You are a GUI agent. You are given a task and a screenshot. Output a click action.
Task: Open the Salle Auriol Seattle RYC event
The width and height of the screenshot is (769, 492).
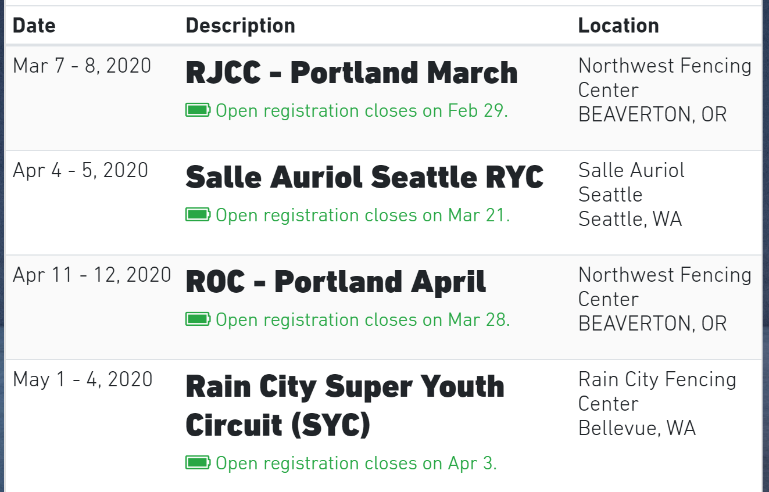[364, 177]
